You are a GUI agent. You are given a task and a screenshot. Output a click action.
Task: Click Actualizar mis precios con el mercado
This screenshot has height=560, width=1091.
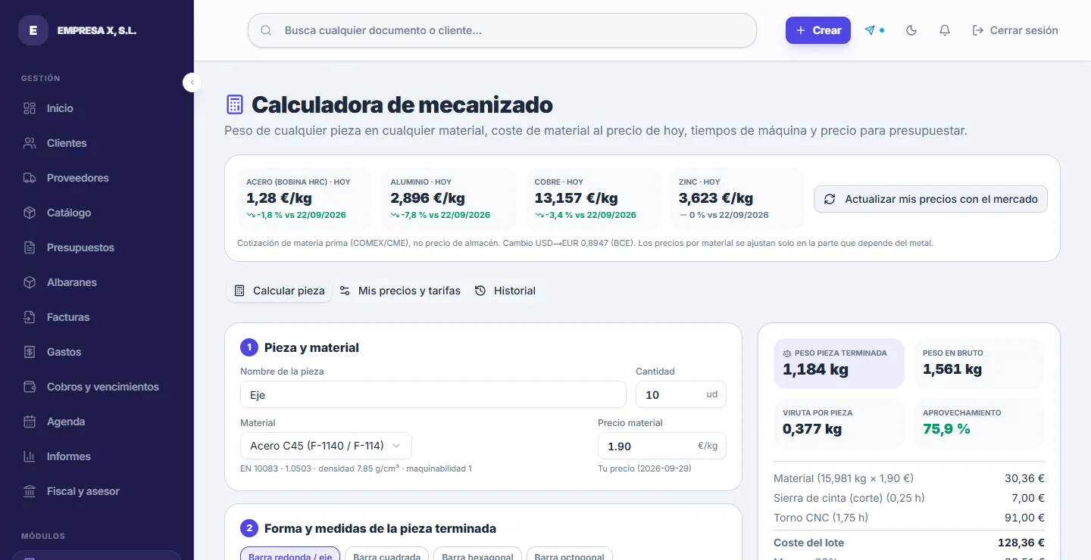pos(930,199)
